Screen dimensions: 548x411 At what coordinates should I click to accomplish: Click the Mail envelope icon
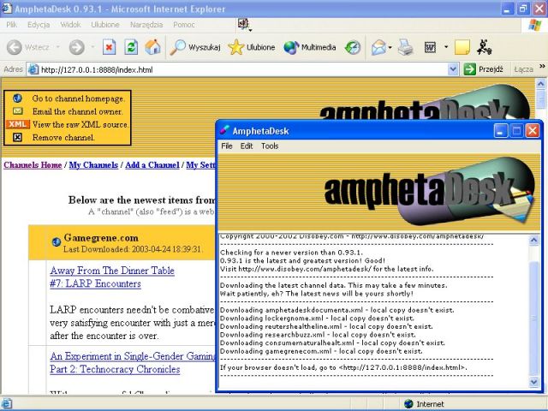pyautogui.click(x=378, y=47)
